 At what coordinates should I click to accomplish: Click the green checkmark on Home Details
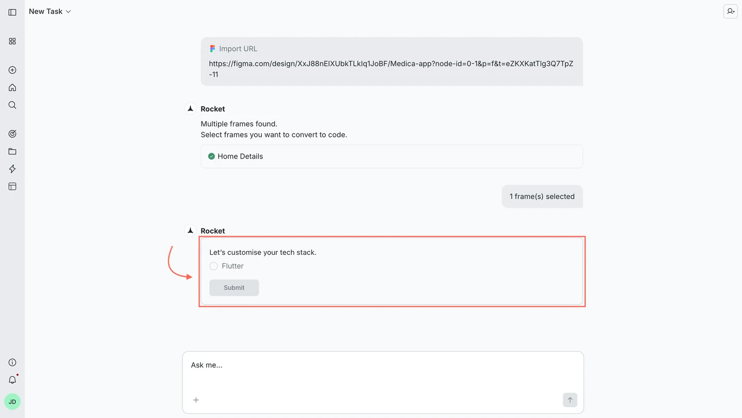tap(211, 156)
